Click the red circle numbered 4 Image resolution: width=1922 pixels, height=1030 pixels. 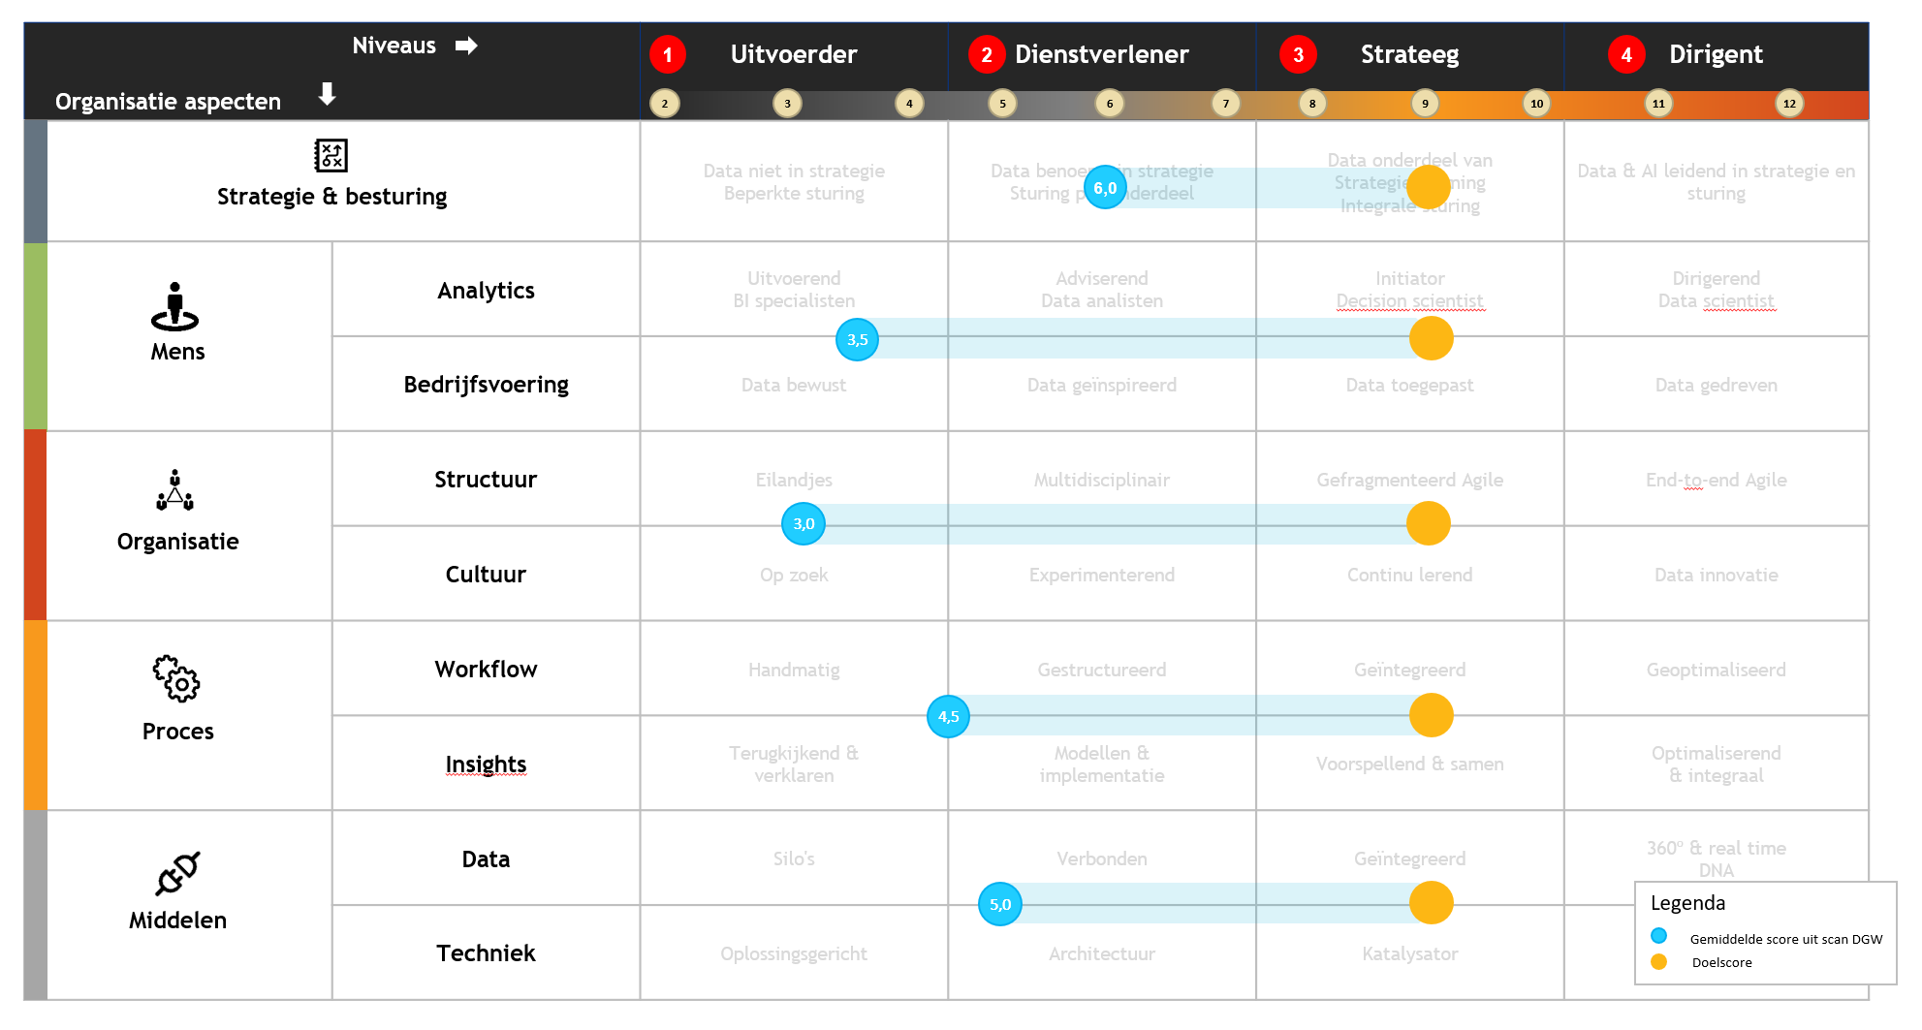(1626, 54)
